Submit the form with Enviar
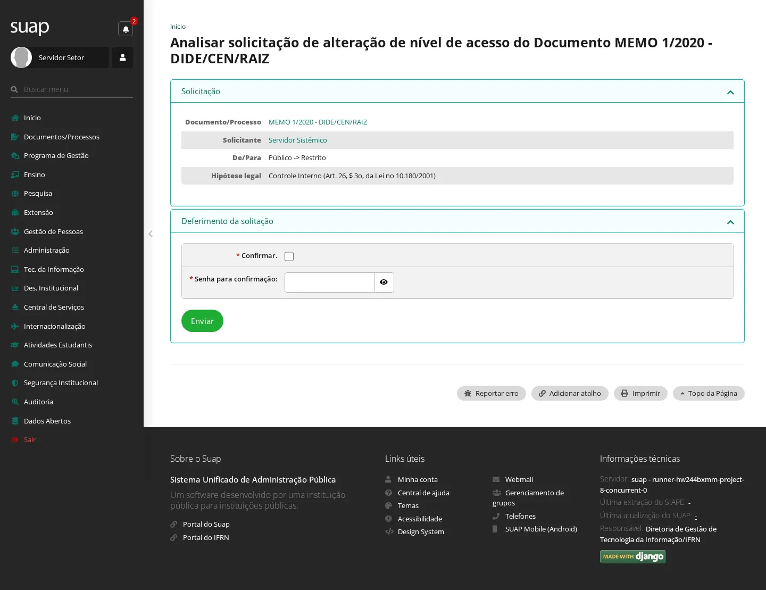This screenshot has height=590, width=766. pos(202,321)
